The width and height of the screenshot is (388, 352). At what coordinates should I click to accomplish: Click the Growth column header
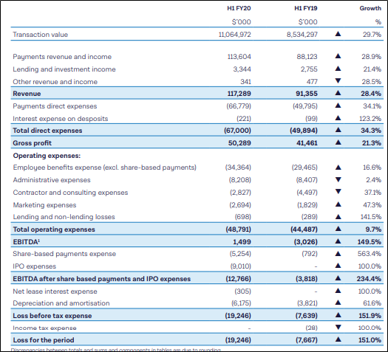click(370, 8)
